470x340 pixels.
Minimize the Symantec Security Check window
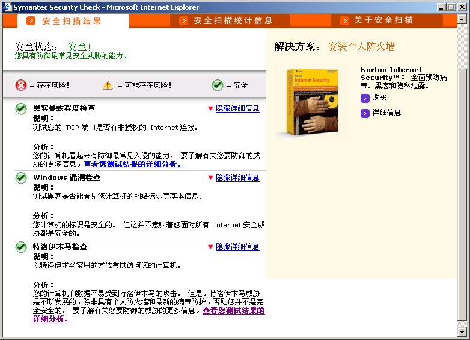coord(441,7)
